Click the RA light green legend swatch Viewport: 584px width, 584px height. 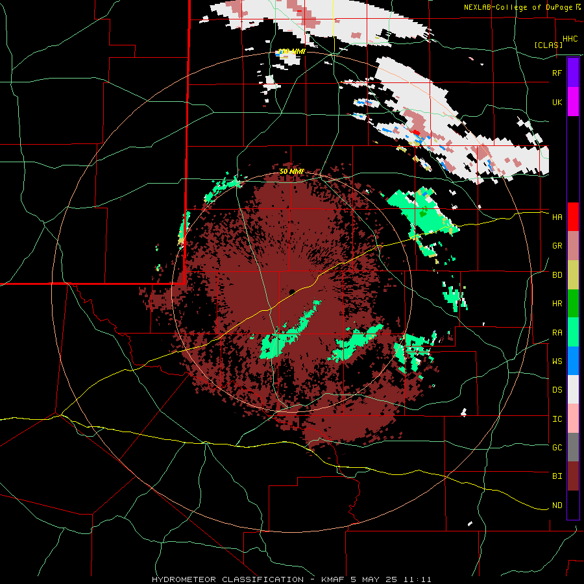coord(573,332)
